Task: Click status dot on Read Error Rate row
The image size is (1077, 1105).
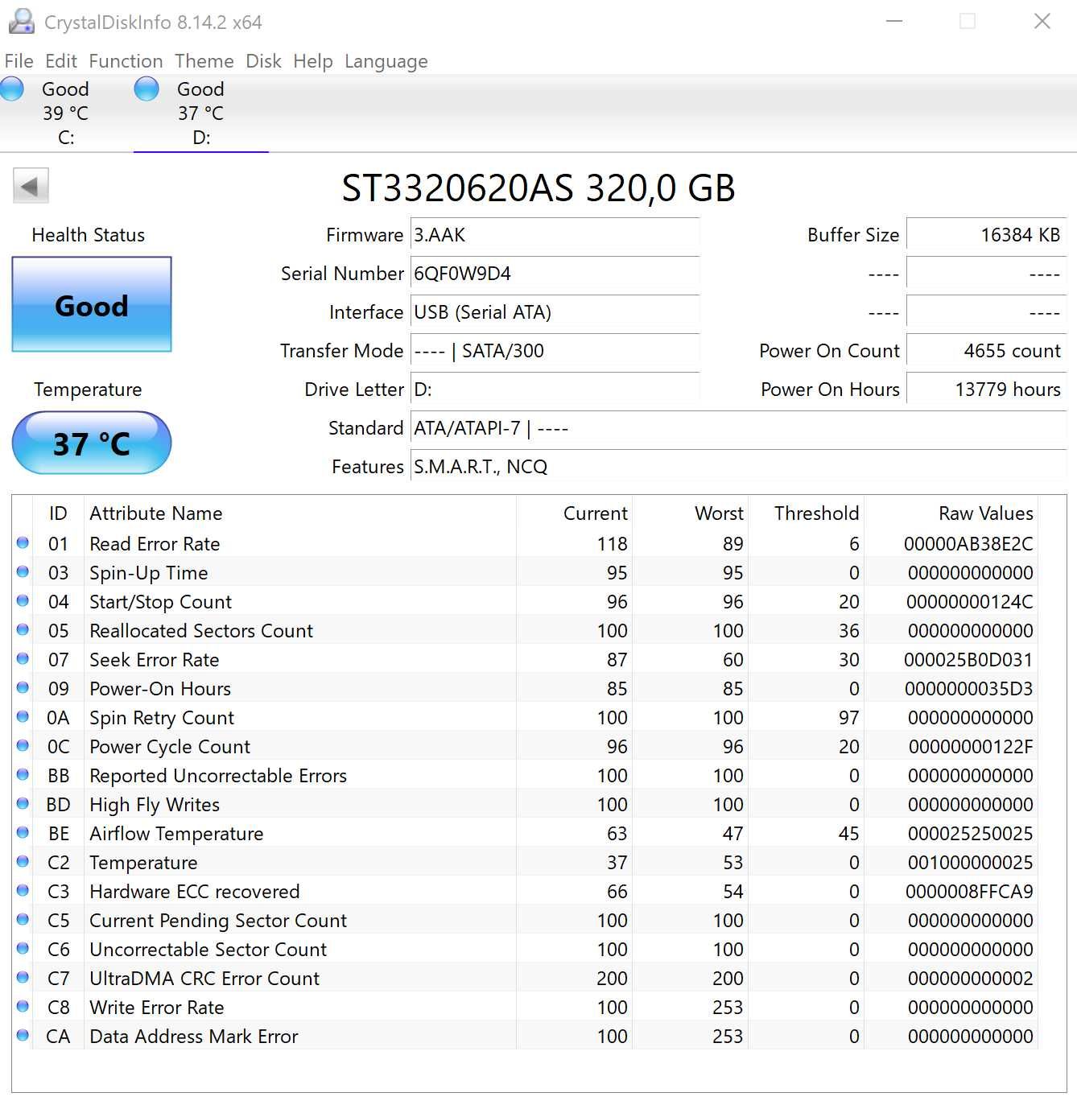Action: click(x=23, y=543)
